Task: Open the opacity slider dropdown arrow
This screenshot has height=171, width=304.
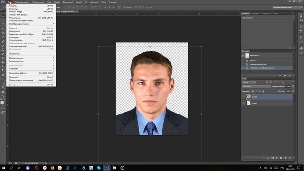Action: (293, 86)
